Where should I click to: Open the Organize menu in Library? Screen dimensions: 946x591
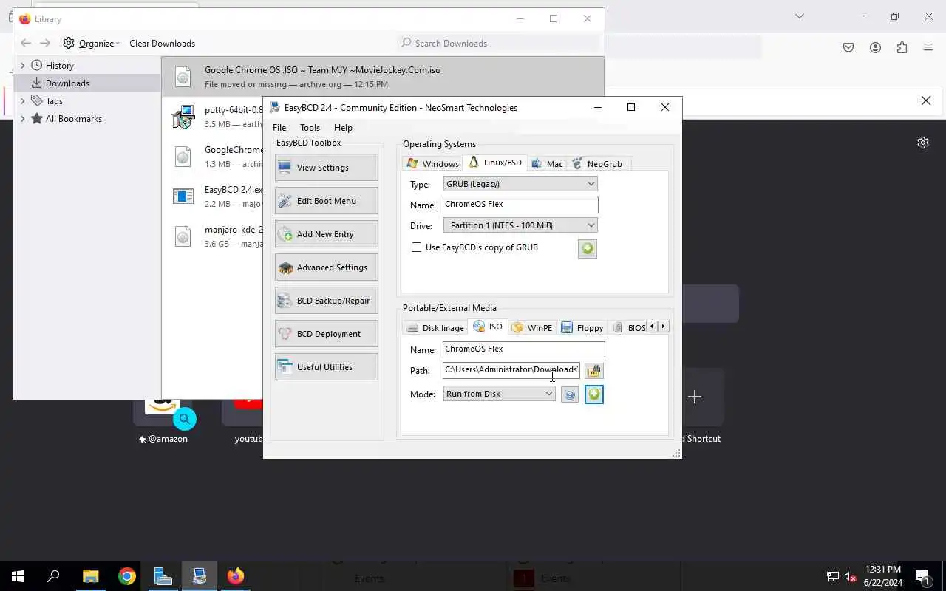[x=92, y=44]
